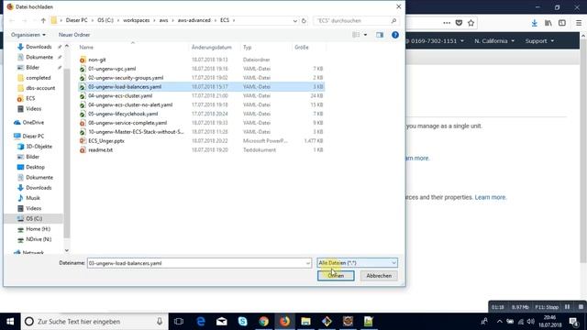
Task: Click the up-directory arrow button
Action: click(43, 20)
